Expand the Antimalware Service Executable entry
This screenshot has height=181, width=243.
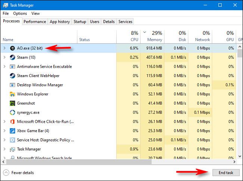coord(4,67)
